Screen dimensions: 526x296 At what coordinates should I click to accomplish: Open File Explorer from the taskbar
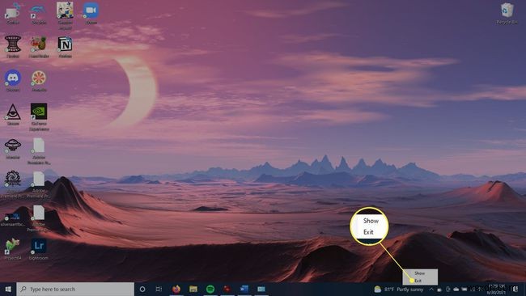(x=193, y=289)
